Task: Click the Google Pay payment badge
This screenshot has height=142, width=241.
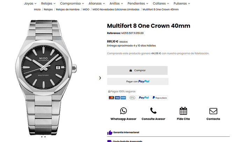Action: (x=132, y=98)
